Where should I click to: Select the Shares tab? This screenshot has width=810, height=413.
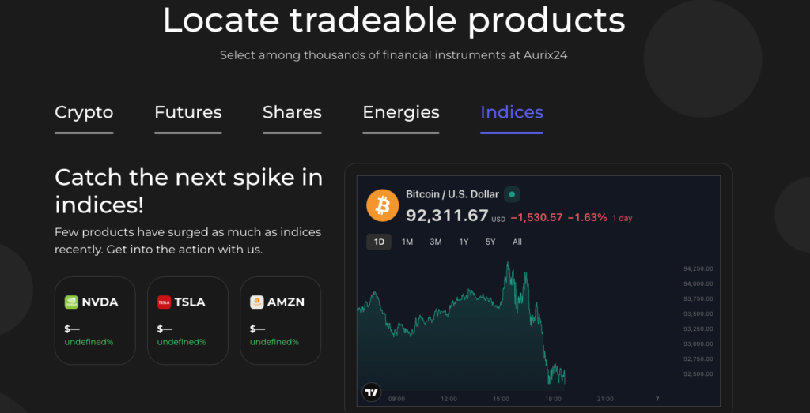[x=292, y=112]
